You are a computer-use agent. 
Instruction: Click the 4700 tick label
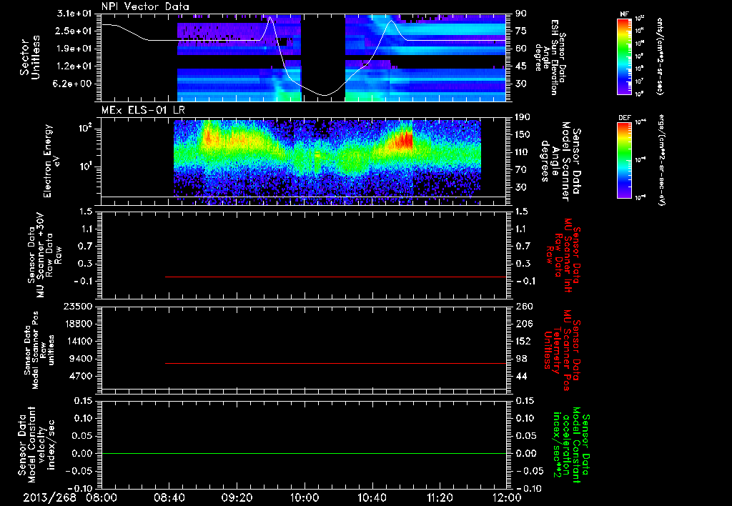(x=81, y=376)
